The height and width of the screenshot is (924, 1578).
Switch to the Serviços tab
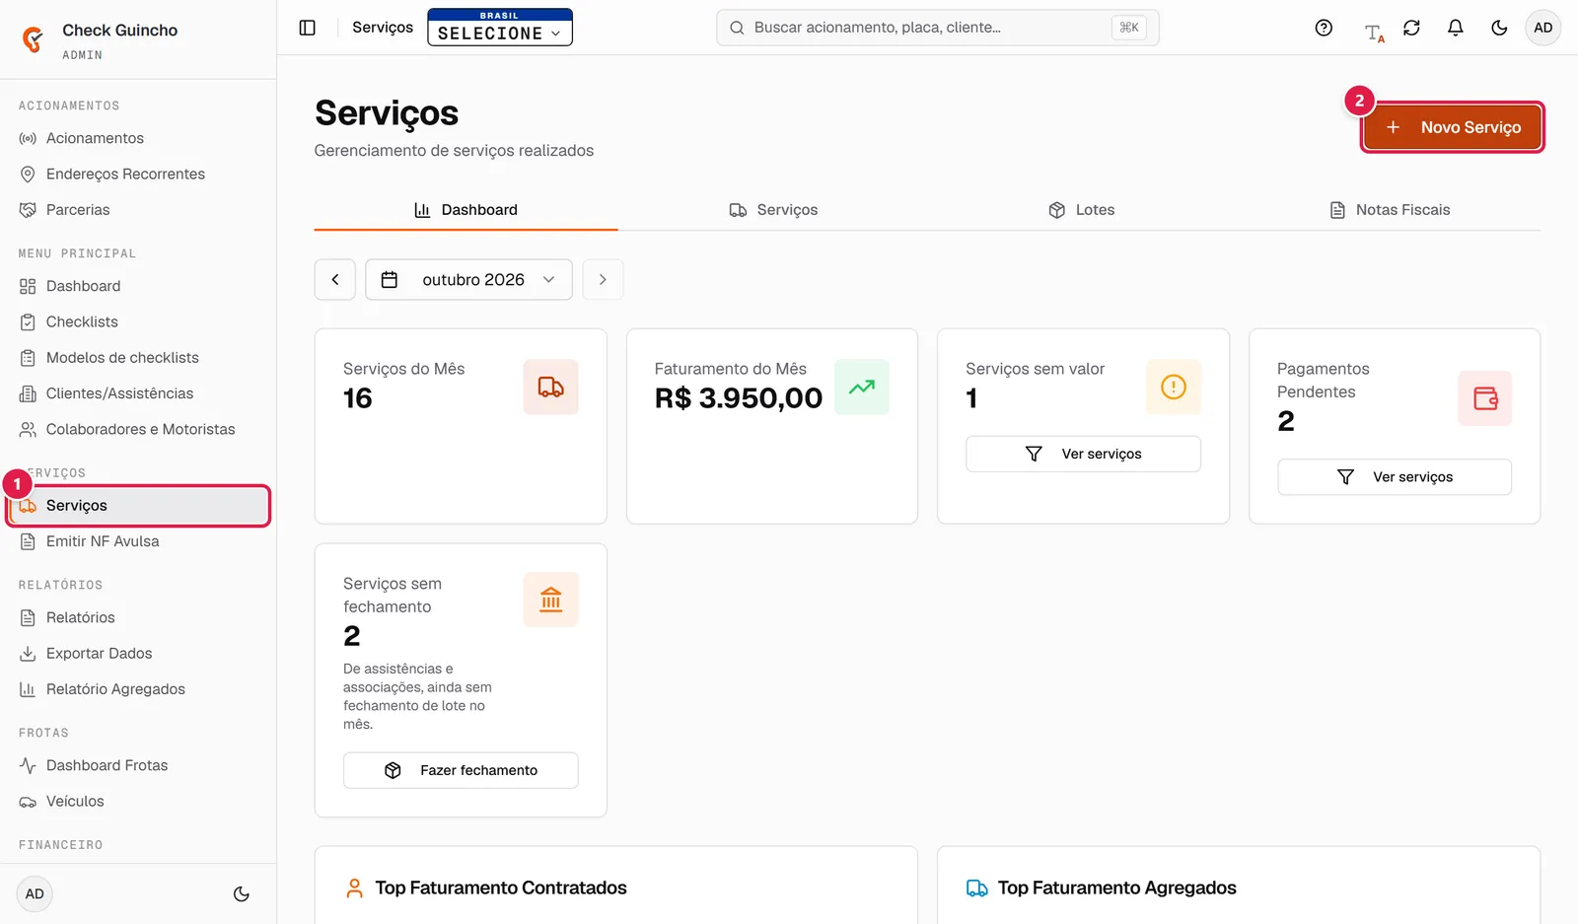[773, 210]
